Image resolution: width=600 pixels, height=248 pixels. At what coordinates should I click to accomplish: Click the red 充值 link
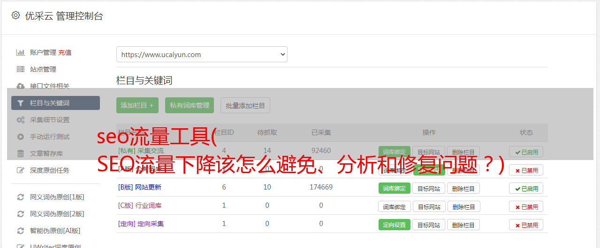(65, 52)
